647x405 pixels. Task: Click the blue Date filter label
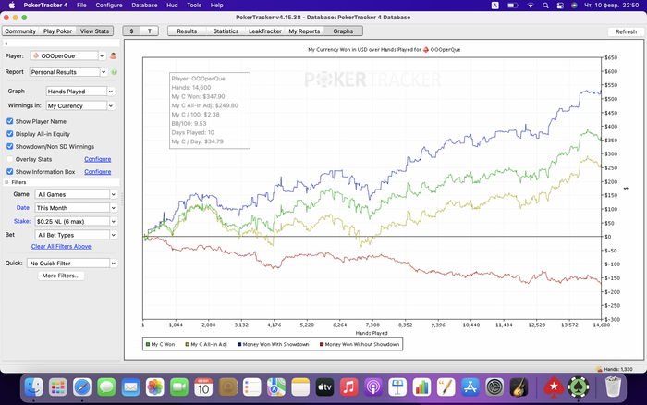tap(23, 208)
